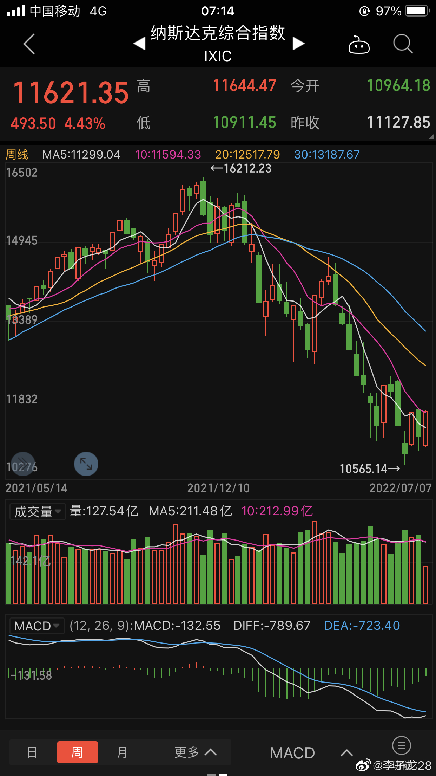This screenshot has width=436, height=776.
Task: Tap the double-arrow scroll chart button
Action: click(x=23, y=464)
